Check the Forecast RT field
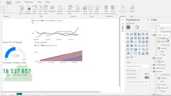171x96 pixels. [x=156, y=88]
